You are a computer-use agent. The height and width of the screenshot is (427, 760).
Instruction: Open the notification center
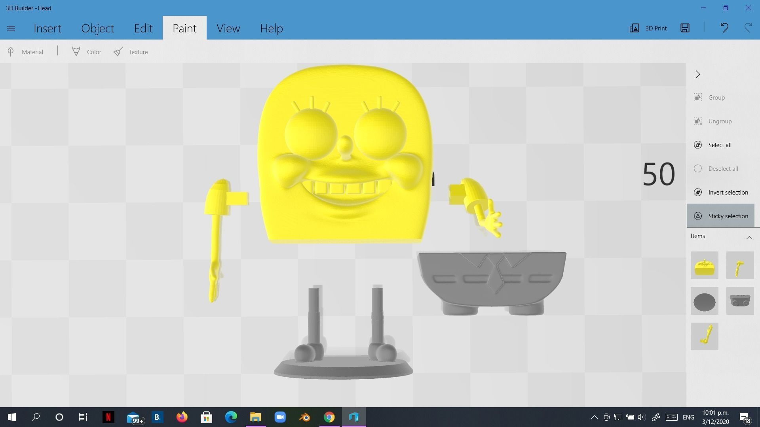point(745,418)
